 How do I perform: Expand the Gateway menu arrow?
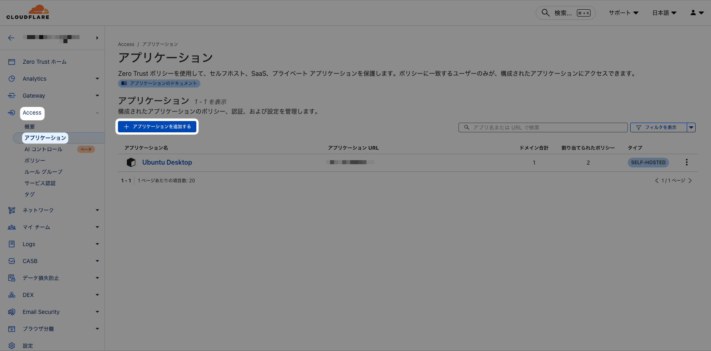(x=97, y=96)
